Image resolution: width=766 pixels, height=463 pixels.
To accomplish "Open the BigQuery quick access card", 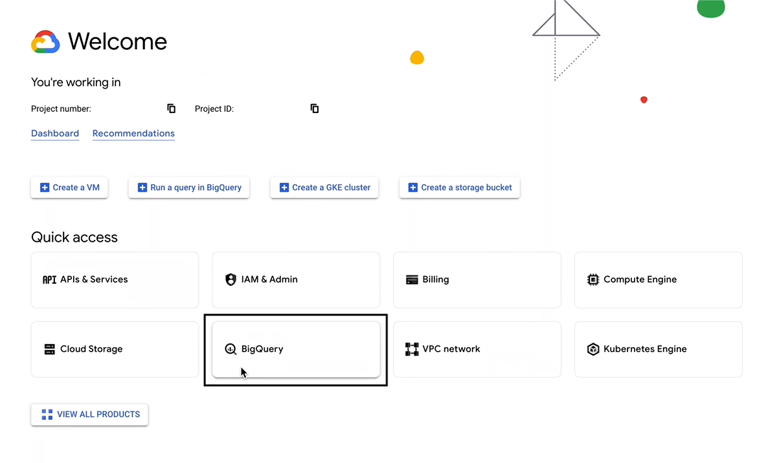I will 296,349.
